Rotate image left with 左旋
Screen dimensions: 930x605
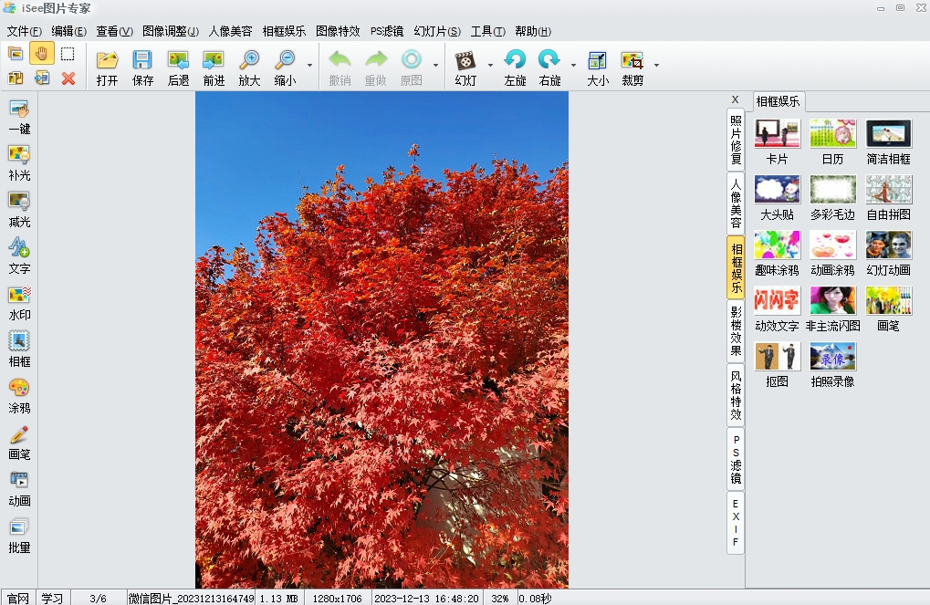[x=515, y=68]
